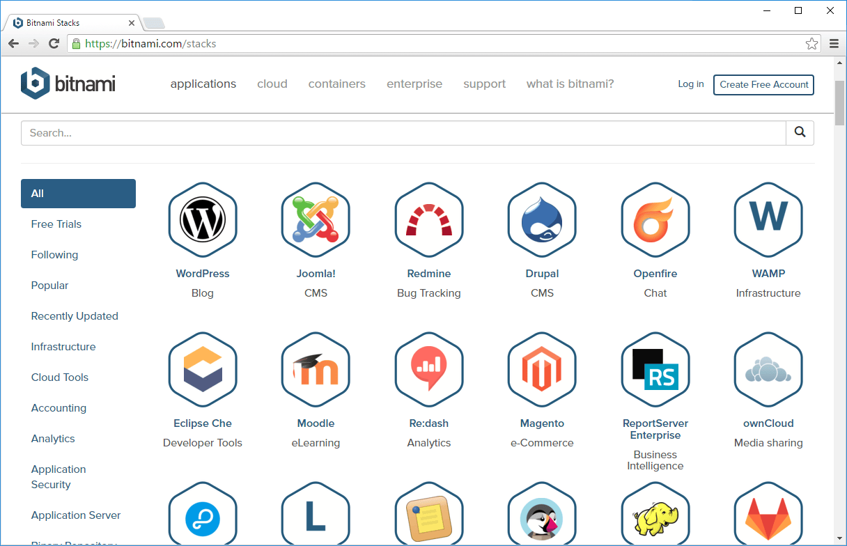The height and width of the screenshot is (546, 847).
Task: Click the e-Commerce label text
Action: coord(542,443)
